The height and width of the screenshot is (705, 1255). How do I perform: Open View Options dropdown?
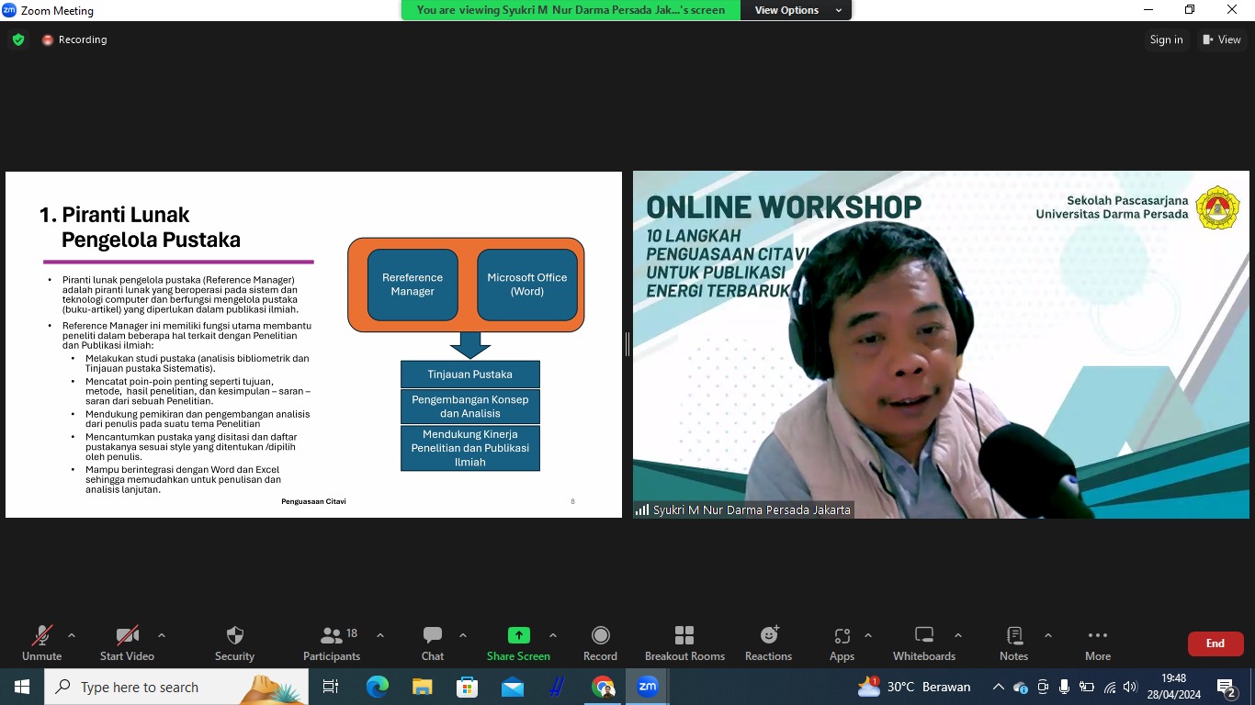tap(797, 10)
